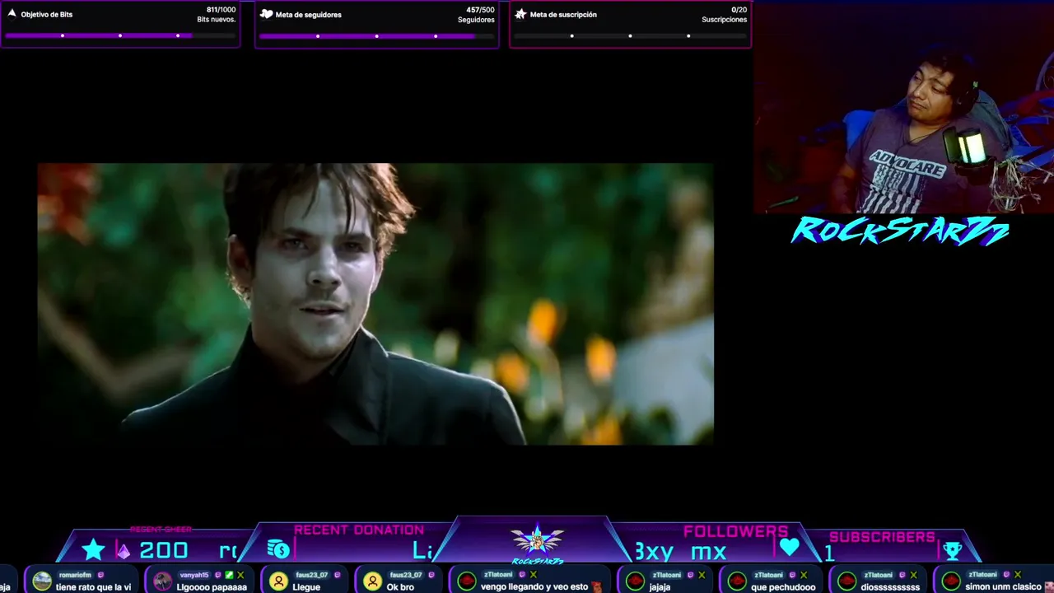Click avatar beside the 'jajaja' message

[x=635, y=581]
